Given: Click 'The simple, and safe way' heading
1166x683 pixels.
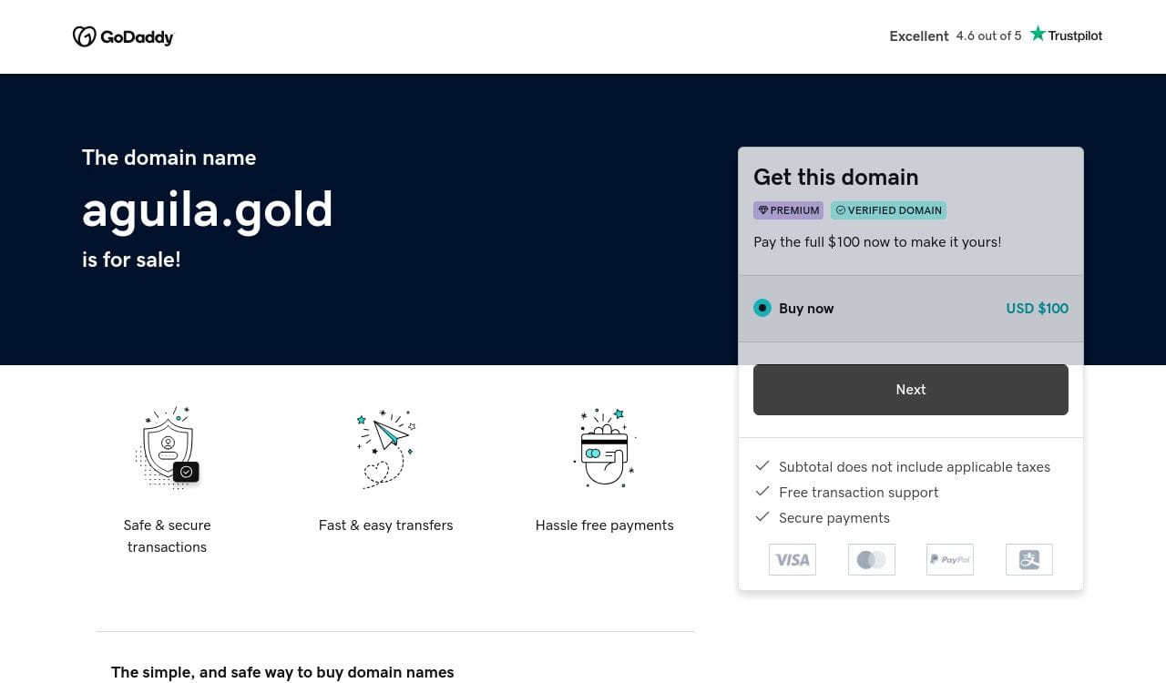Looking at the screenshot, I should pyautogui.click(x=282, y=672).
